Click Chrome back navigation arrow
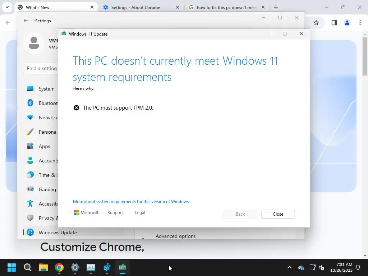 tap(8, 23)
